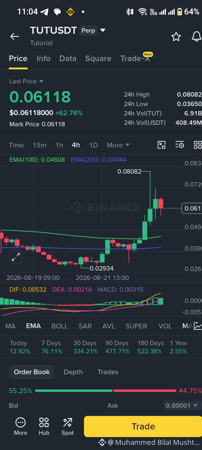Show the Trades tab
This screenshot has height=450, width=202.
pos(108,372)
